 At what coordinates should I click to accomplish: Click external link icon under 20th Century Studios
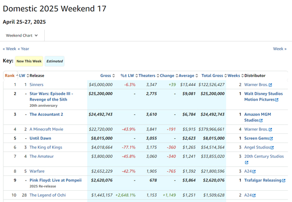pyautogui.click(x=247, y=163)
